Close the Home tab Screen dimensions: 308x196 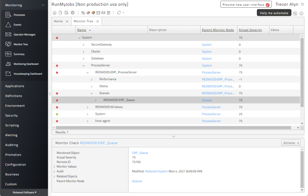pos(67,21)
